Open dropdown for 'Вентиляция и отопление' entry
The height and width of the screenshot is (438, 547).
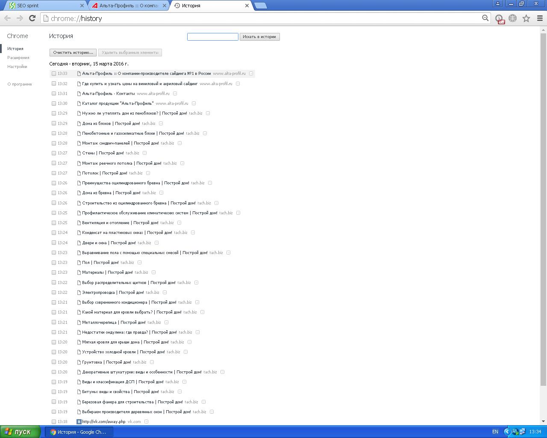pos(179,223)
